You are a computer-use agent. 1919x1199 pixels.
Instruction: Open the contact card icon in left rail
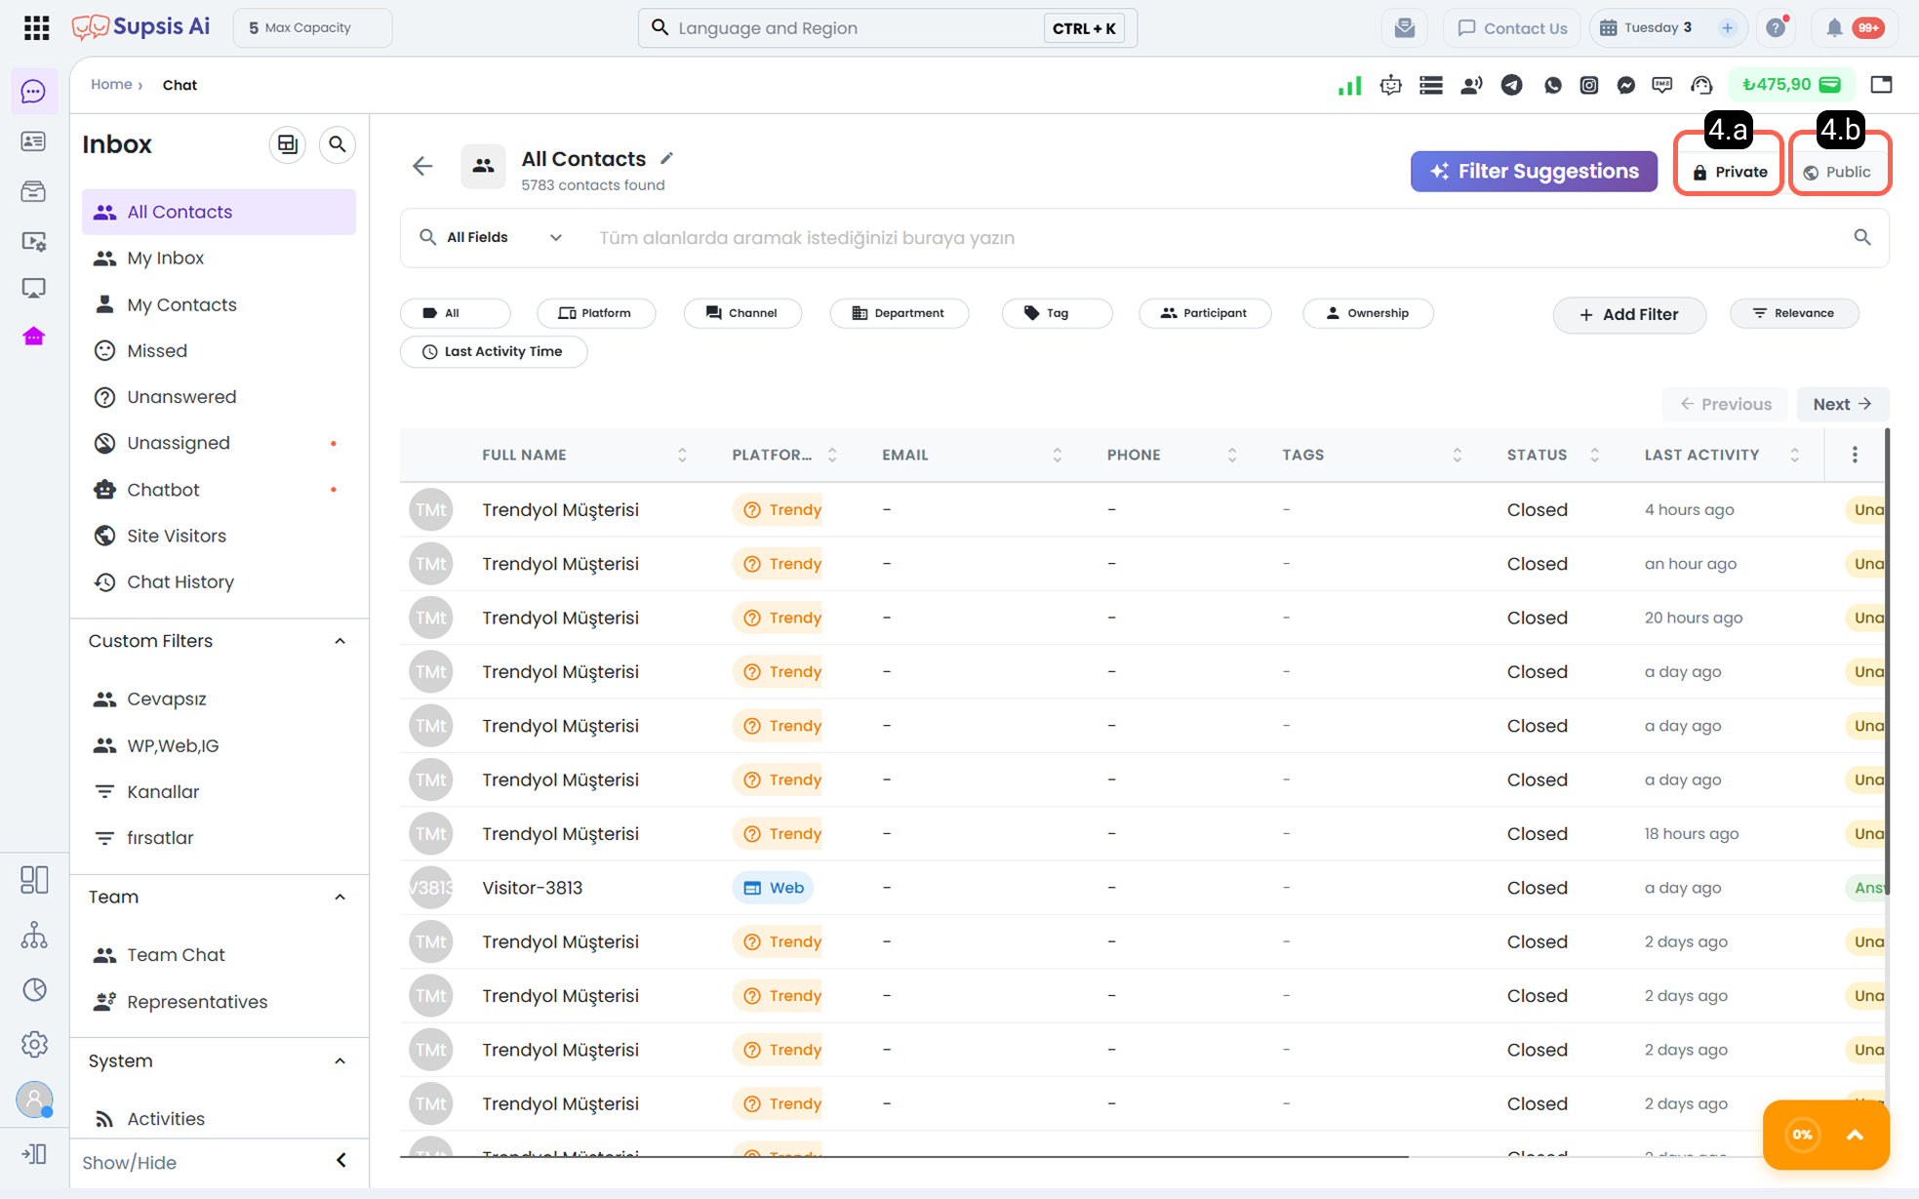pos(34,141)
